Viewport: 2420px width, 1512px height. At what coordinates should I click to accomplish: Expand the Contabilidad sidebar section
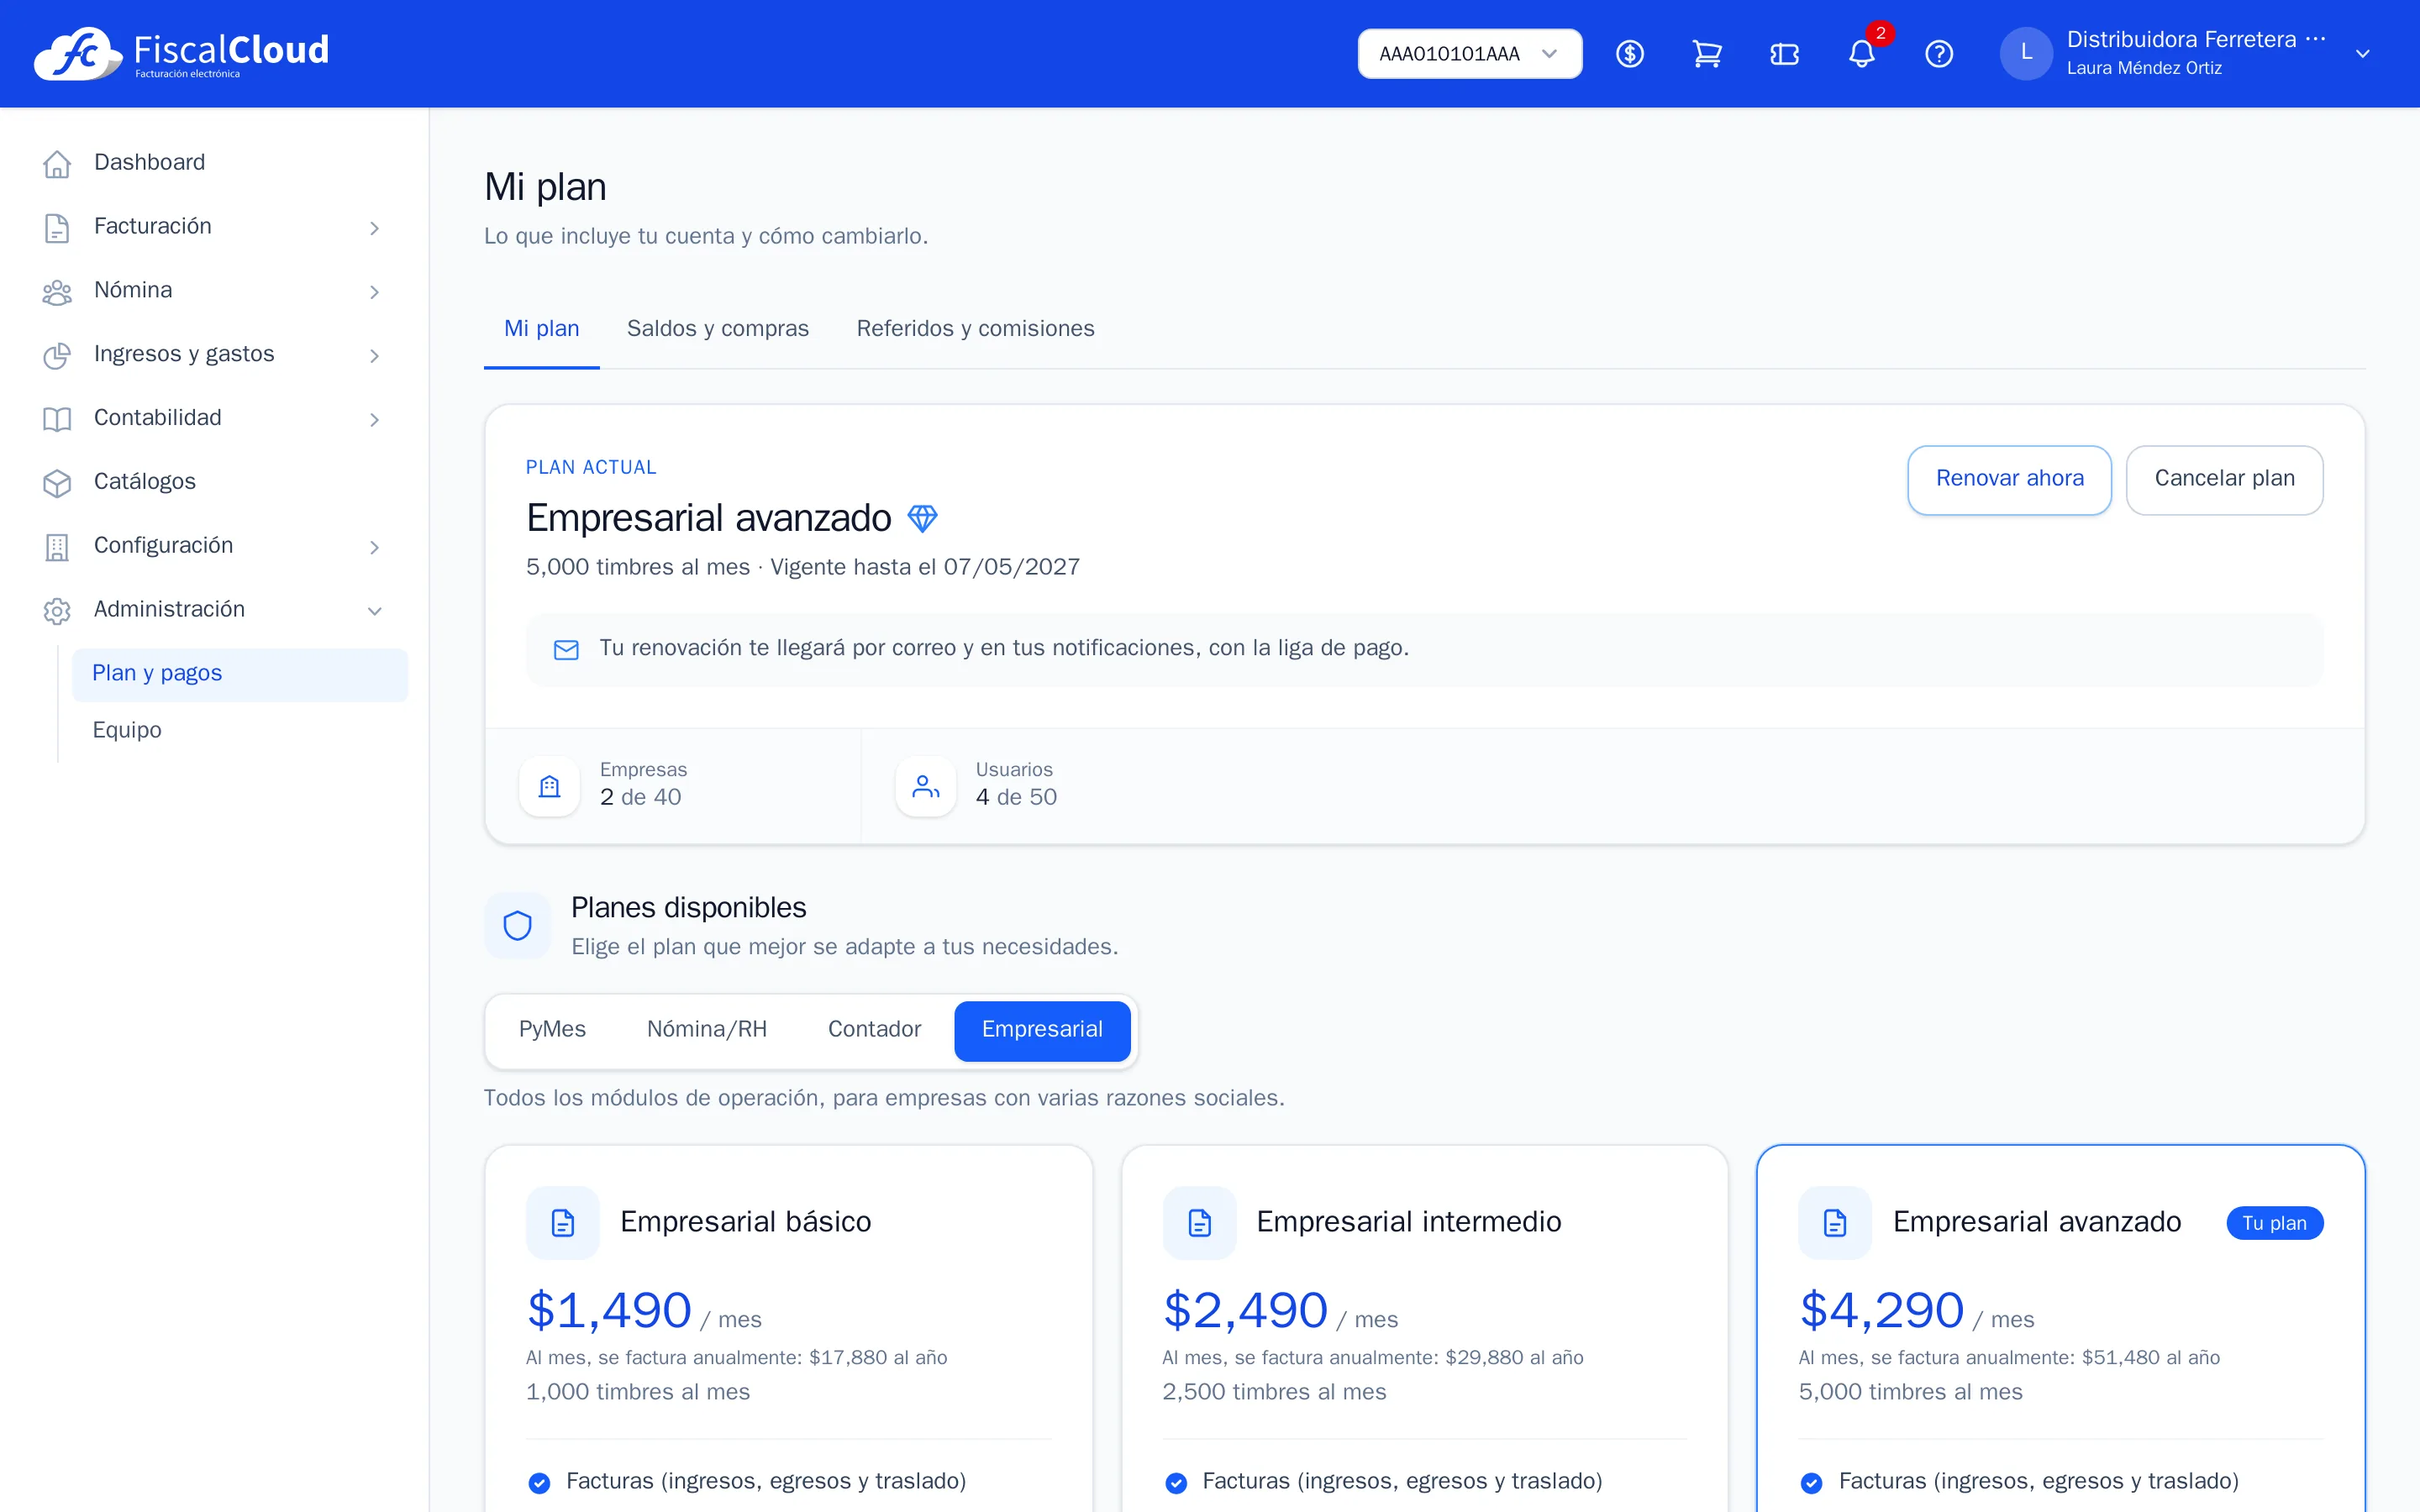214,419
